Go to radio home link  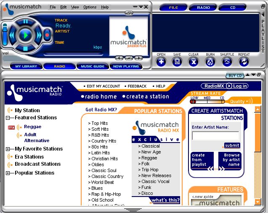pyautogui.click(x=101, y=97)
